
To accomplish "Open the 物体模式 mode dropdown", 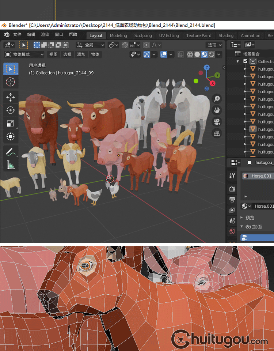I will coord(24,54).
